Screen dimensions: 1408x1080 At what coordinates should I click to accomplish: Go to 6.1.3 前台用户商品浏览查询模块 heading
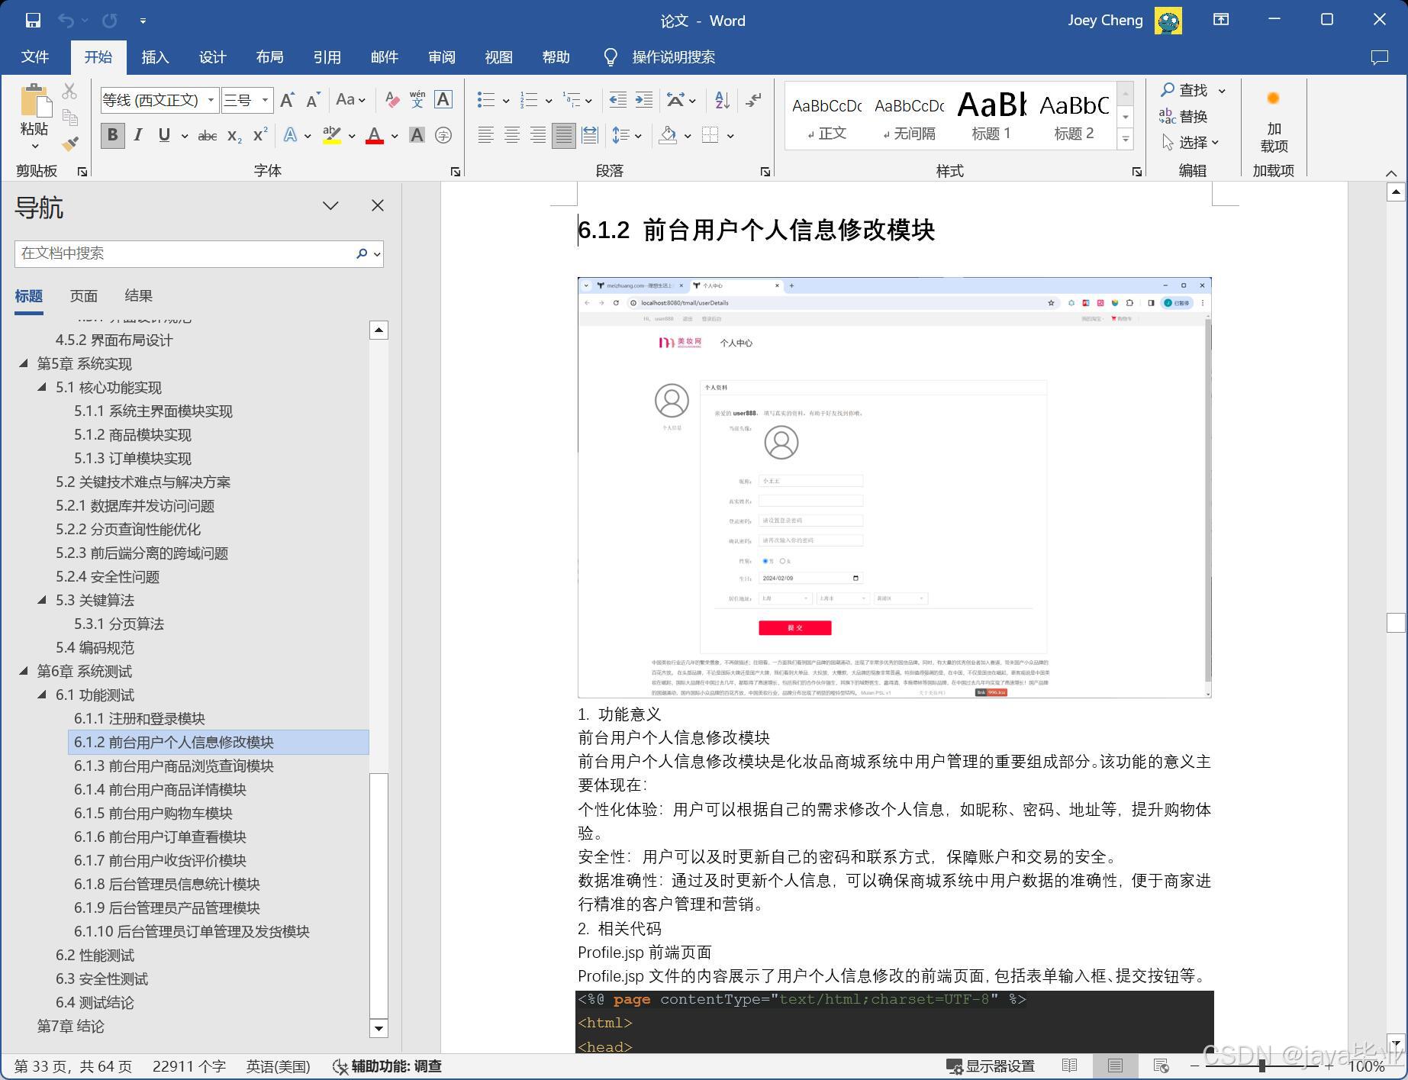coord(174,766)
